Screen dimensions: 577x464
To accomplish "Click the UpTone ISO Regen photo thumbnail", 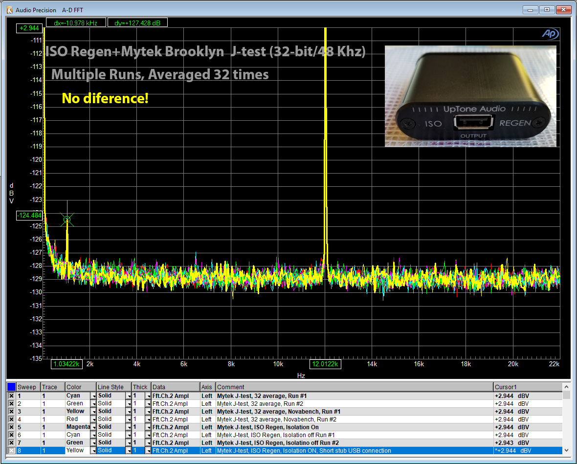I will (x=471, y=96).
